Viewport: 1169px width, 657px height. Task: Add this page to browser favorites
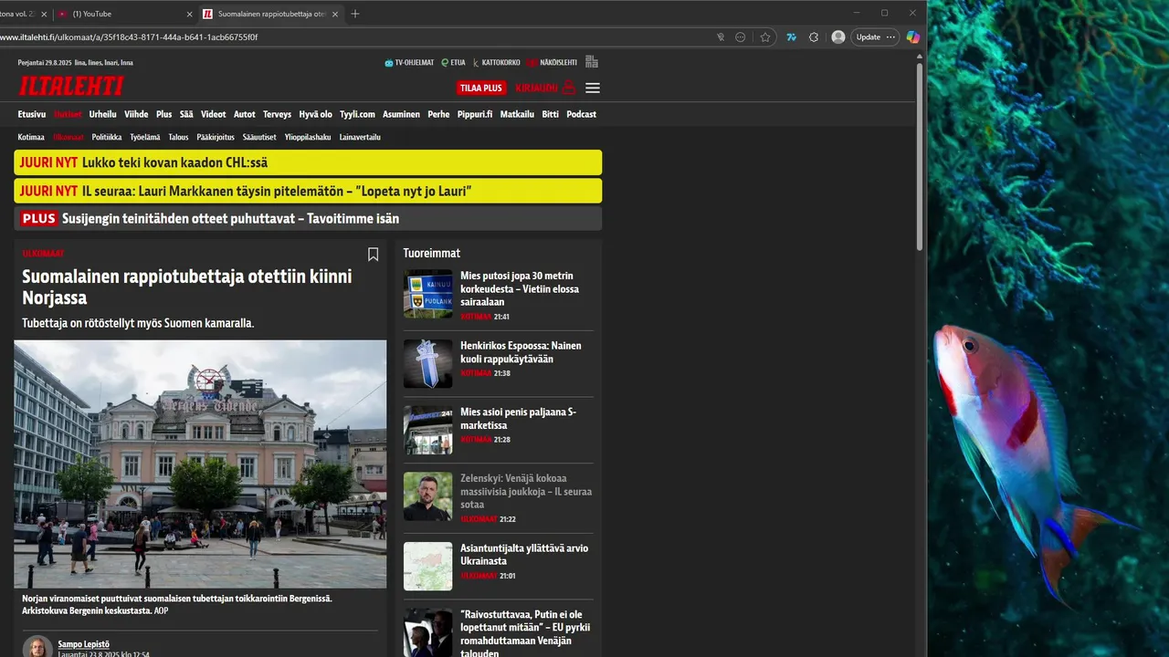pyautogui.click(x=765, y=37)
